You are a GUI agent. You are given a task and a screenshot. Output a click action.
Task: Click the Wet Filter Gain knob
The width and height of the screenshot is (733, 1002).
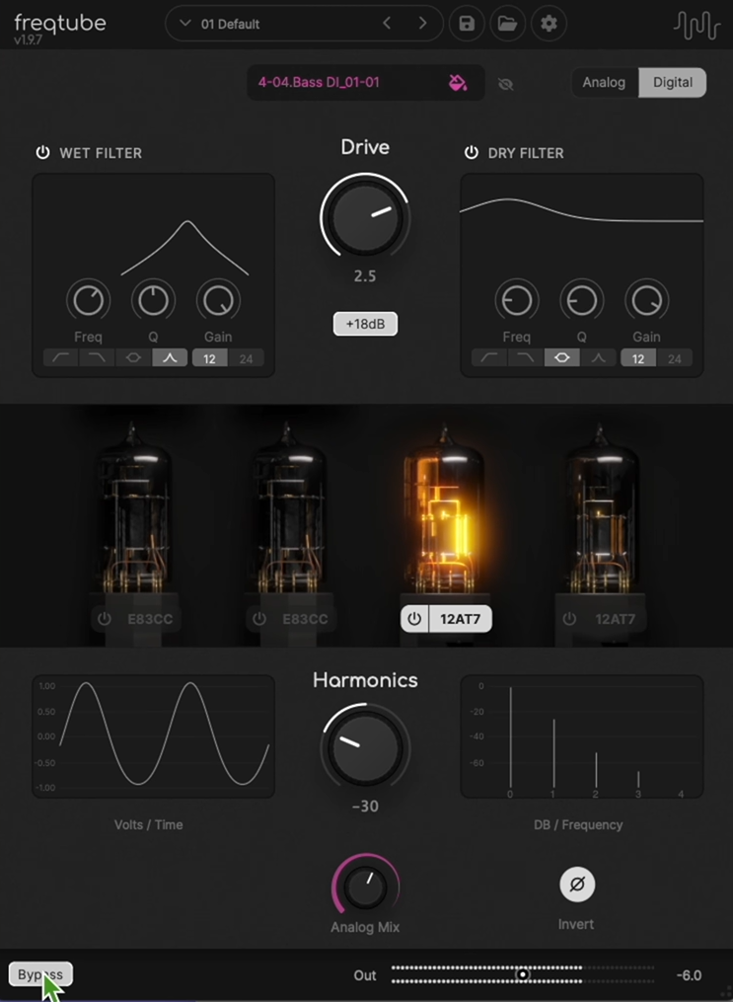coord(218,300)
